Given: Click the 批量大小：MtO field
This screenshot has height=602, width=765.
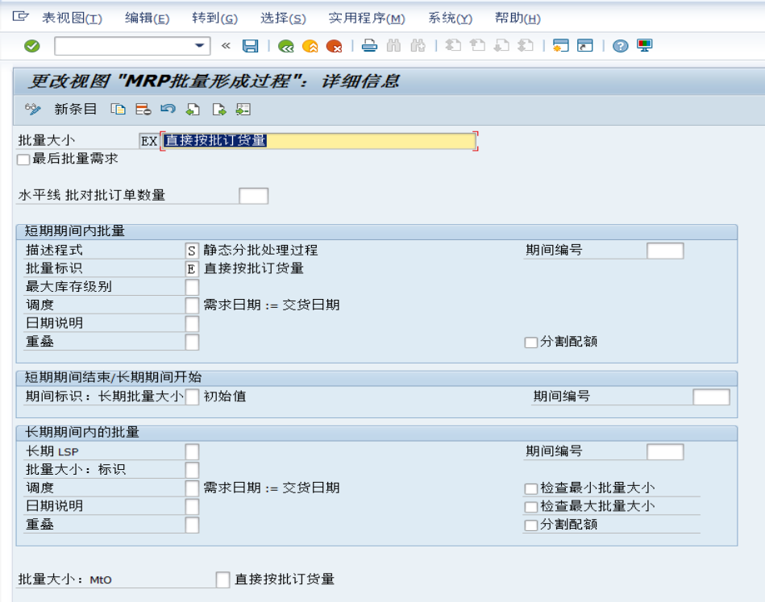Looking at the screenshot, I should click(222, 579).
